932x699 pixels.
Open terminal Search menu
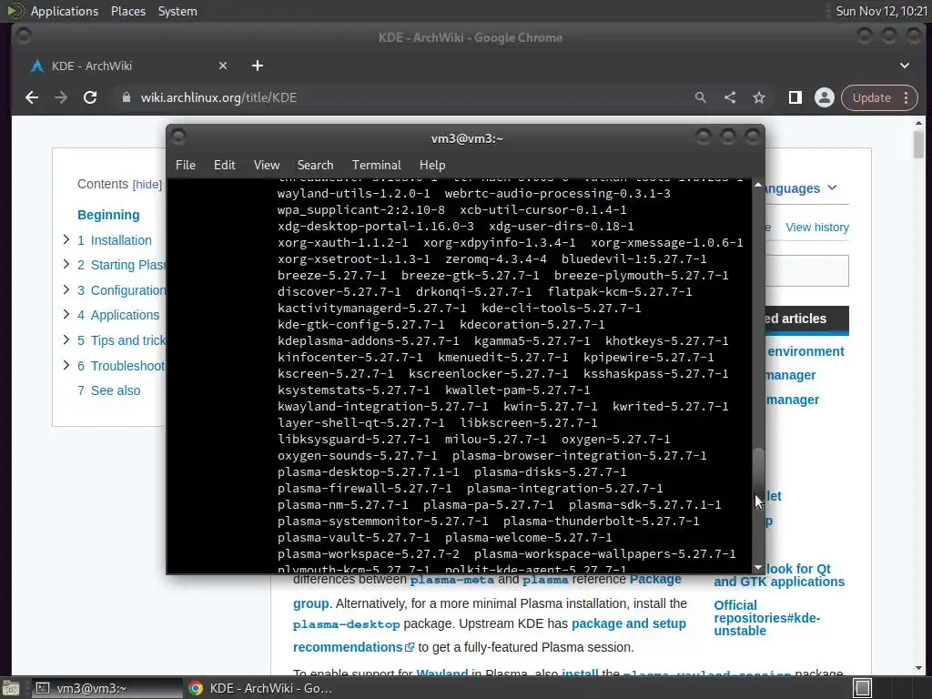point(315,165)
